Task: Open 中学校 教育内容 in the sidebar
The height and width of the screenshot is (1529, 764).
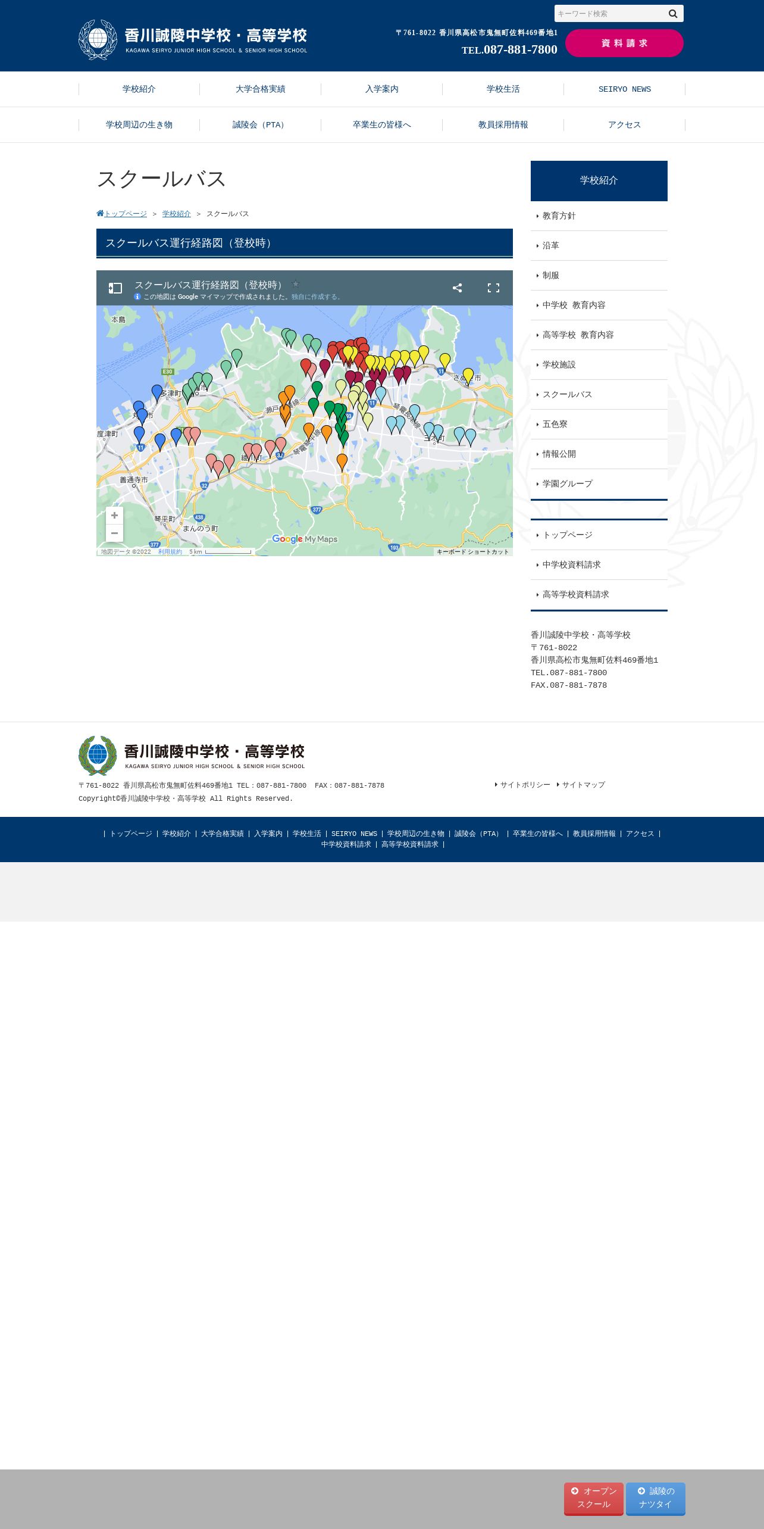Action: pyautogui.click(x=599, y=305)
